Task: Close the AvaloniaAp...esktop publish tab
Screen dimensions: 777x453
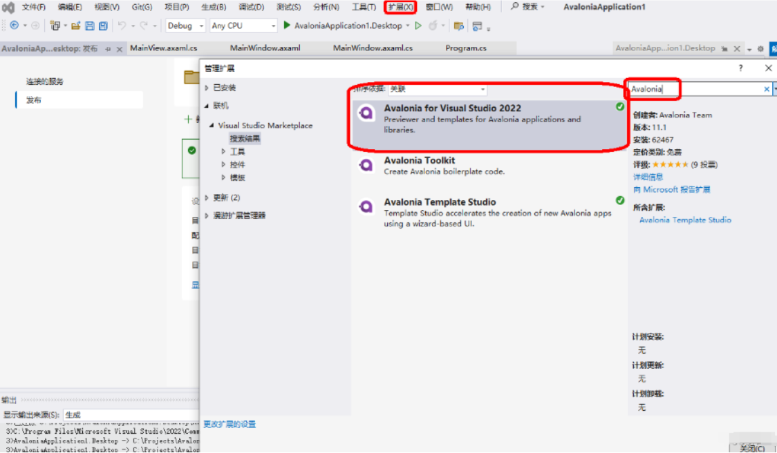Action: (120, 49)
